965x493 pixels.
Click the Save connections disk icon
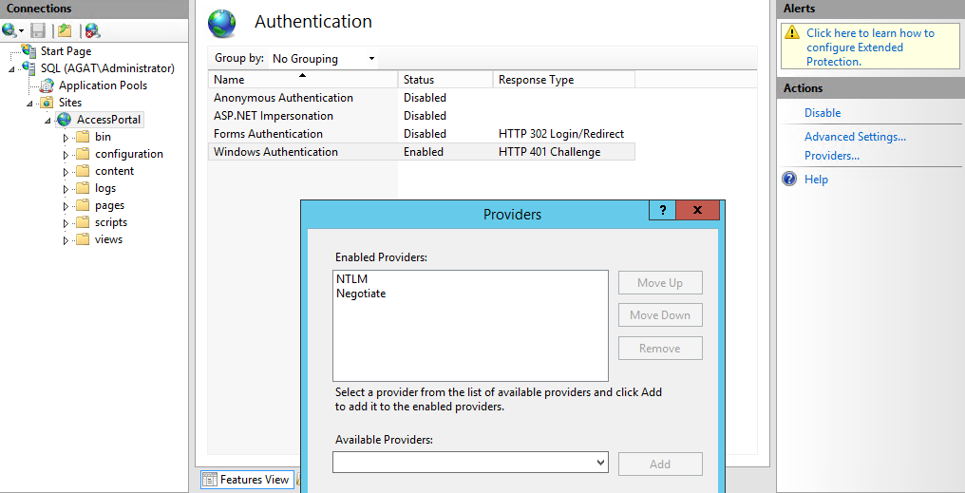[x=38, y=30]
